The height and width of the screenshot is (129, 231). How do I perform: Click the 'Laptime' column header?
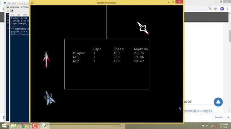tap(141, 49)
